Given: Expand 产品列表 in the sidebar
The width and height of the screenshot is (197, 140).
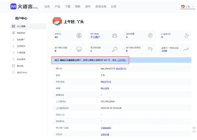Looking at the screenshot, I should click(x=21, y=52).
